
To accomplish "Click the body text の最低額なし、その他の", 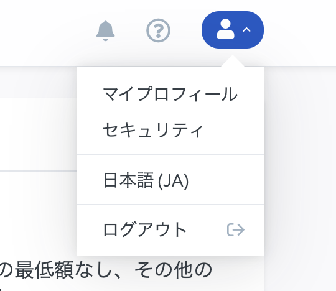I will pos(106,270).
